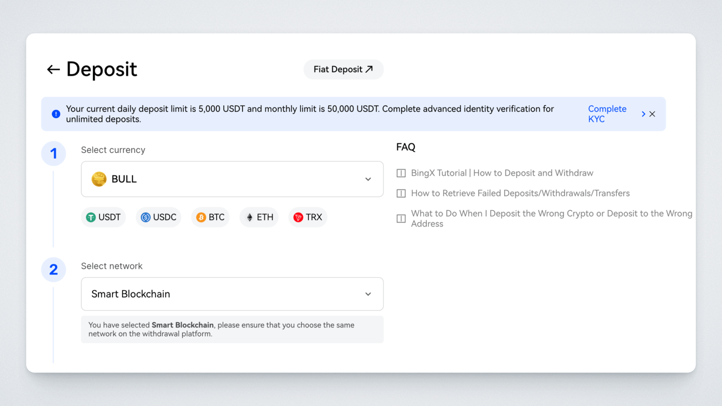Select the TRX currency chip

pyautogui.click(x=308, y=217)
